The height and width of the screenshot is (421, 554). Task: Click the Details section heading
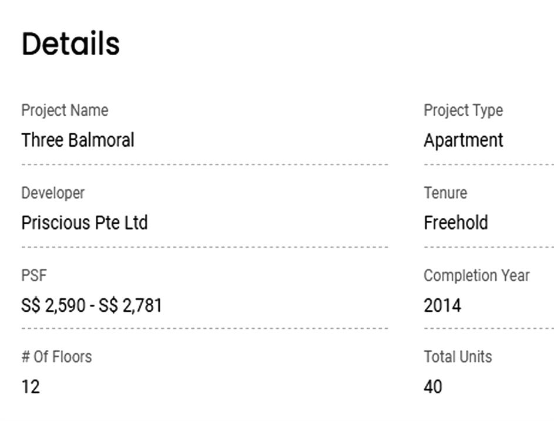click(x=70, y=44)
